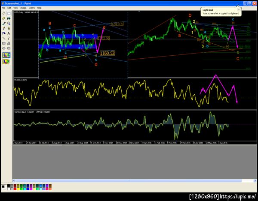Select the rectangular Select tool
This screenshot has width=258, height=201.
[9, 13]
